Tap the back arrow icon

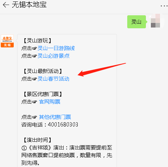6,5
